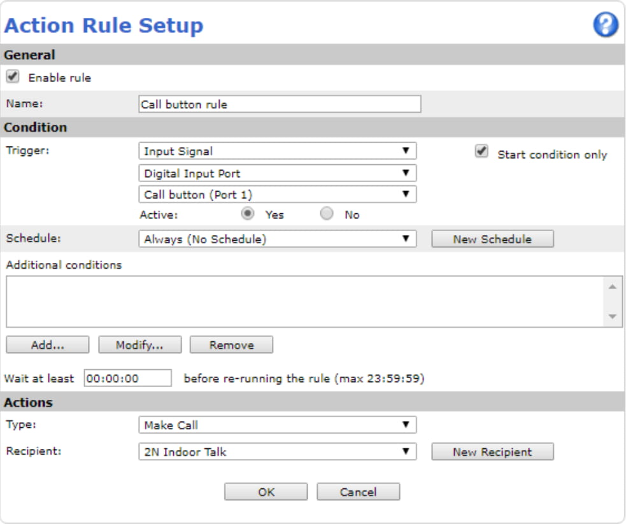The image size is (626, 524).
Task: Click the Schedule: label
Action: (x=34, y=238)
